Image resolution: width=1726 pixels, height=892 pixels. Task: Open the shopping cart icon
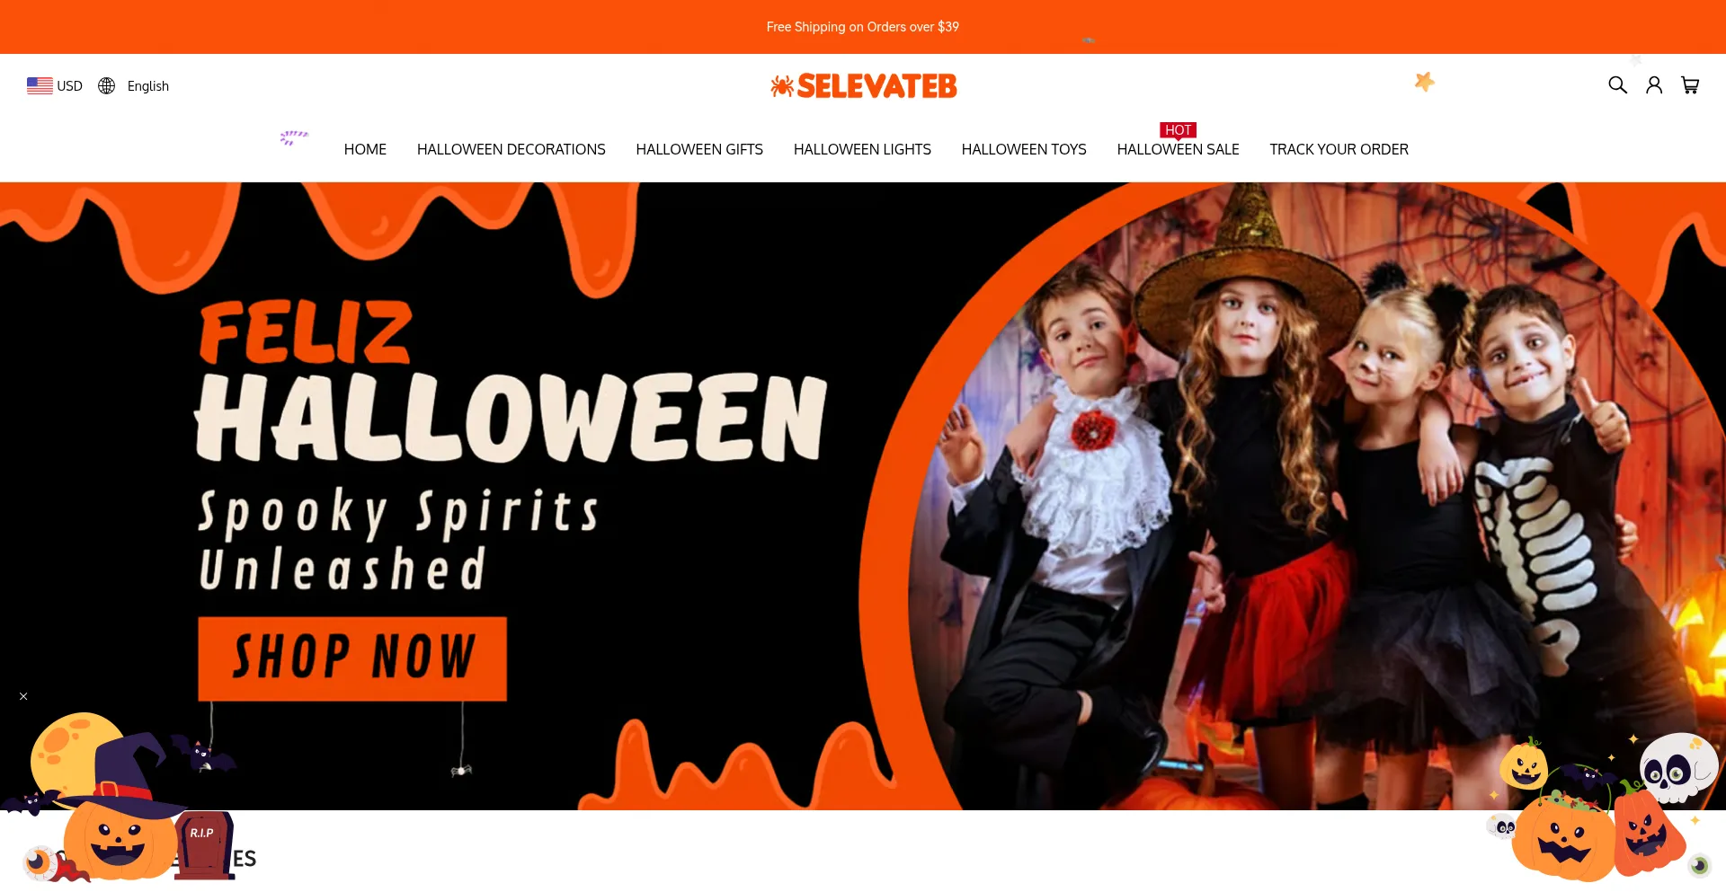point(1690,85)
